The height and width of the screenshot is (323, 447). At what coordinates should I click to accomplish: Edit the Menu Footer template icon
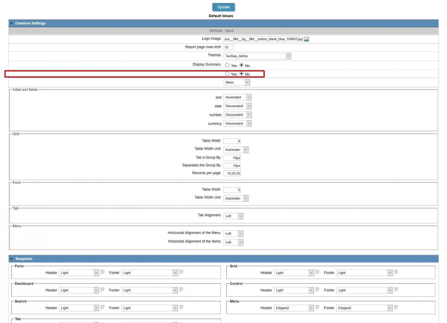(x=396, y=307)
